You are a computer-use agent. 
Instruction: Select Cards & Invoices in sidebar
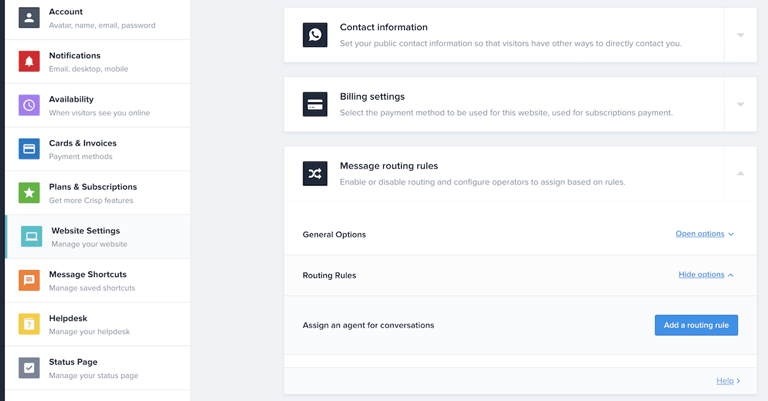tap(97, 149)
